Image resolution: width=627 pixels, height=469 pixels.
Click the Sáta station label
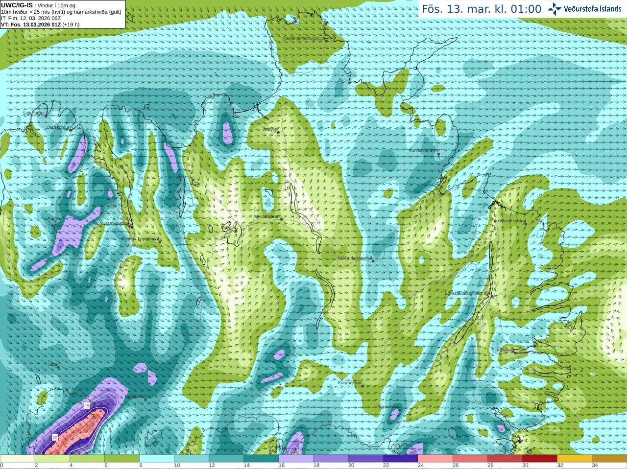point(52,364)
